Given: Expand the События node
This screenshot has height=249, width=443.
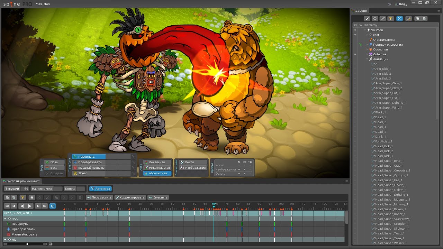Looking at the screenshot, I should (367, 54).
